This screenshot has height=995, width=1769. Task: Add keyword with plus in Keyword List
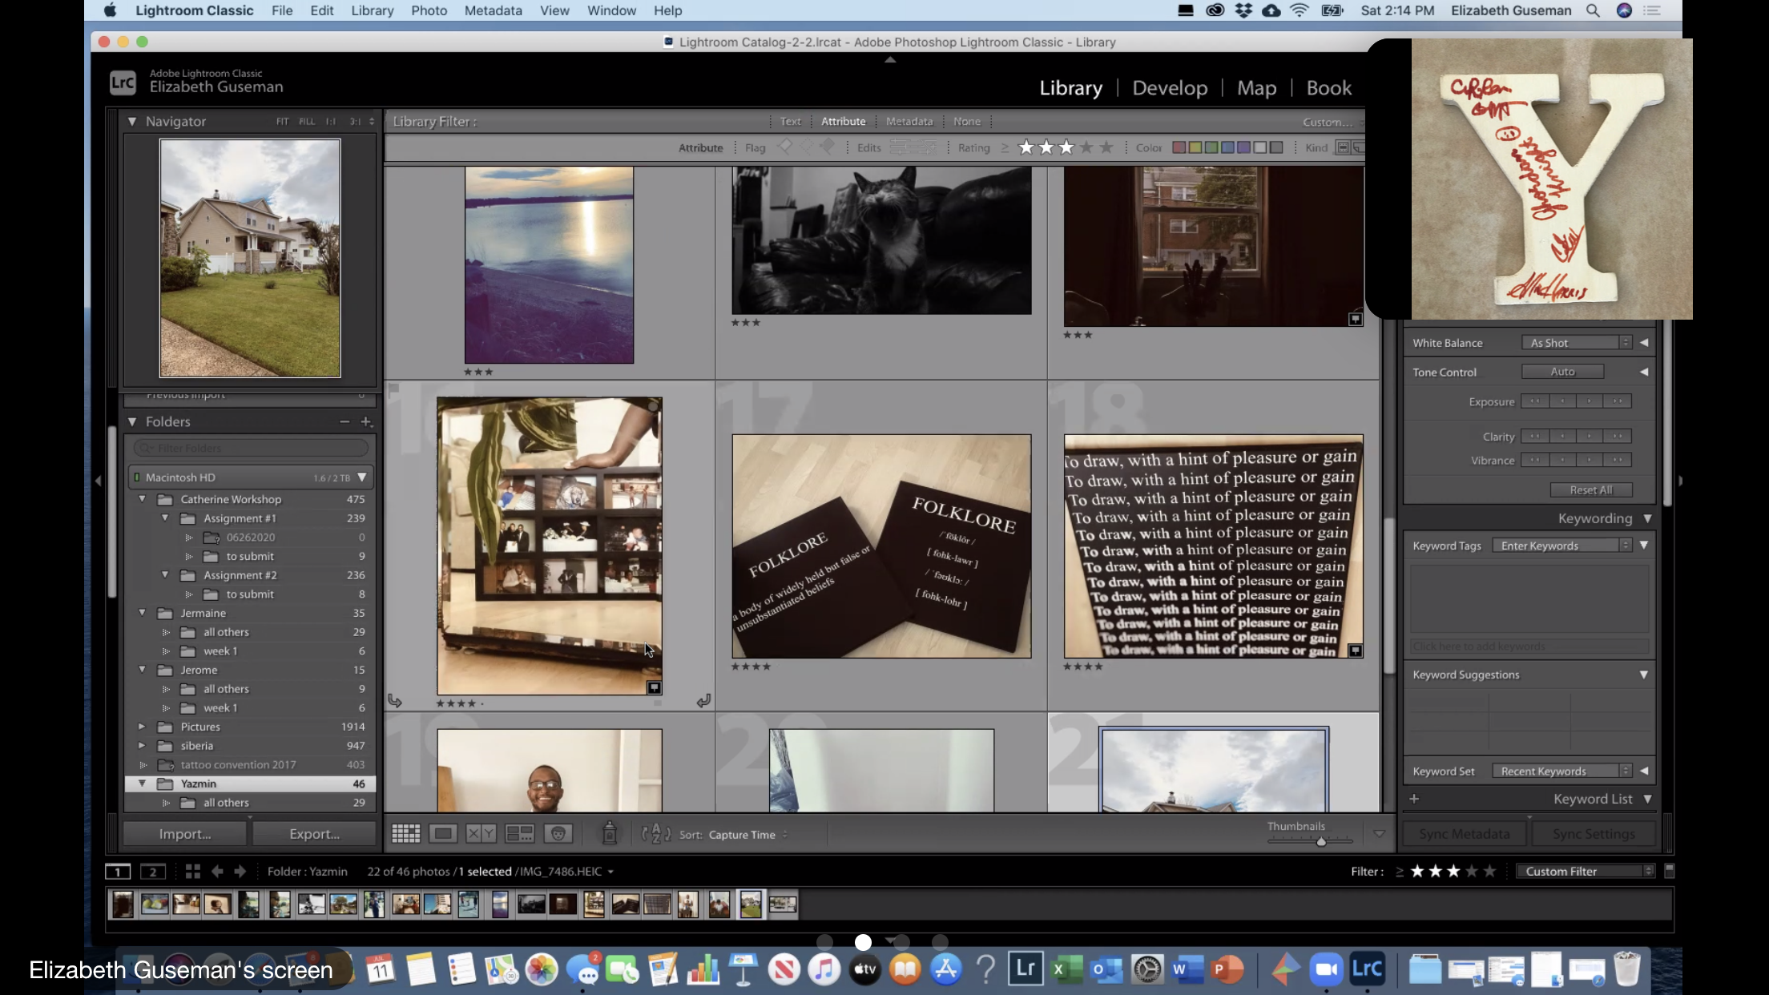pyautogui.click(x=1414, y=799)
